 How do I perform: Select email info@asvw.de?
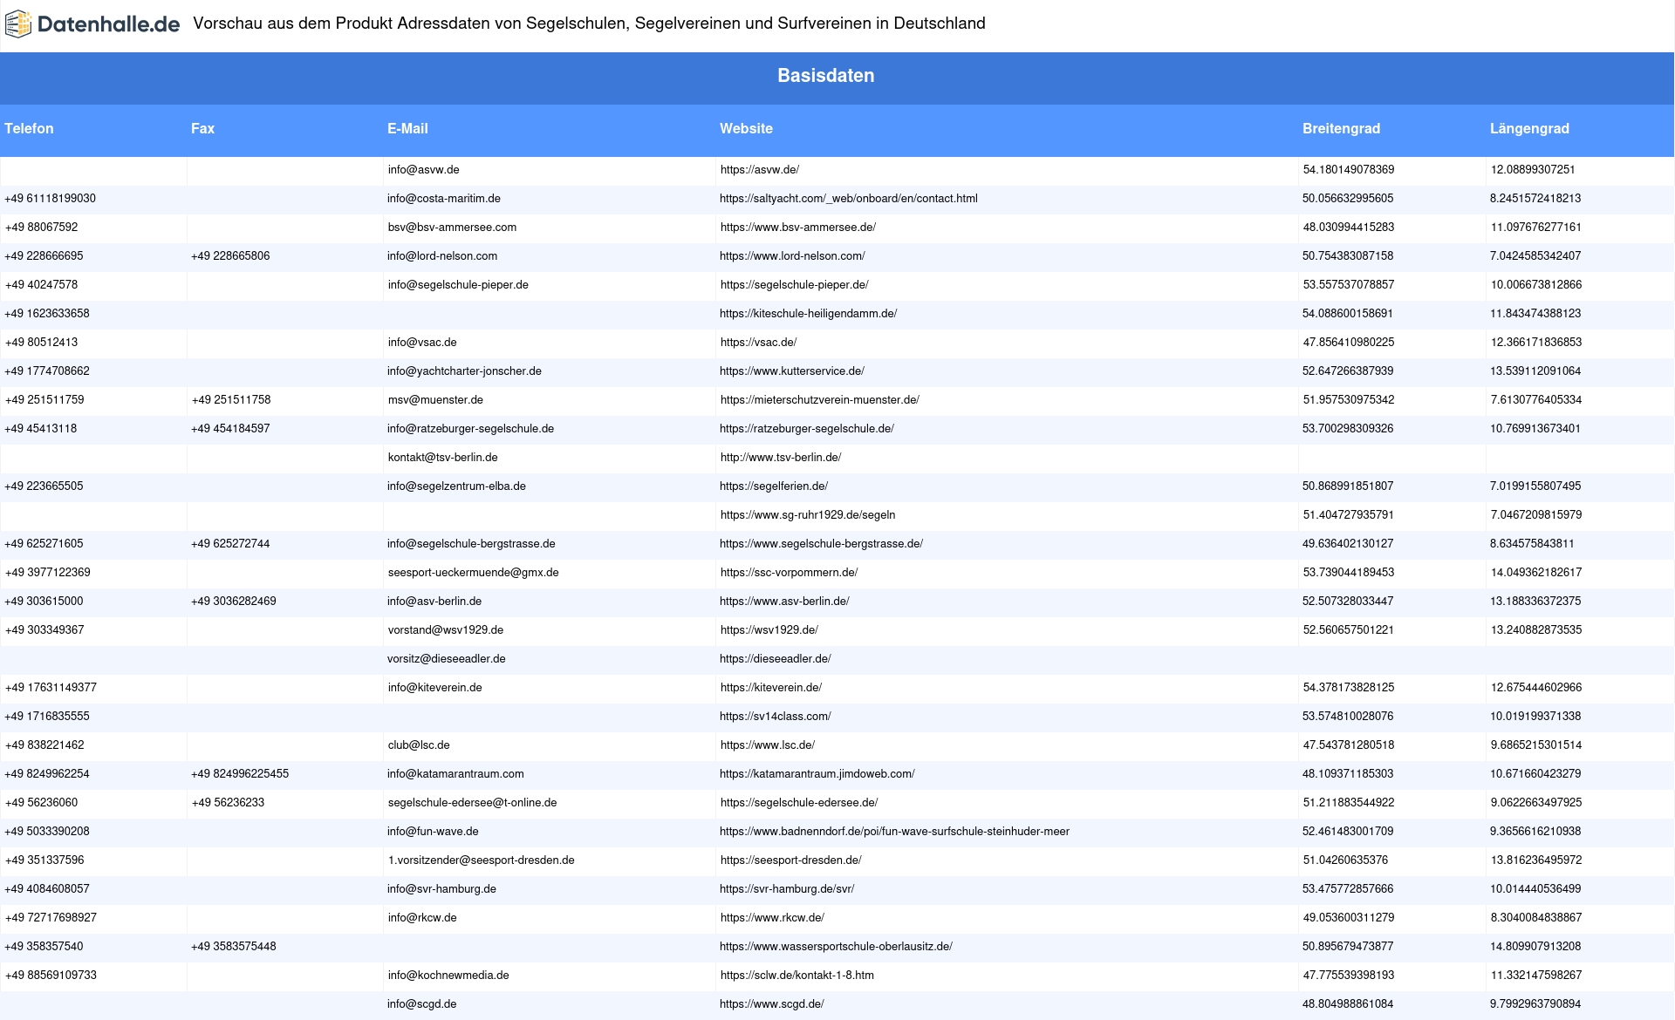click(424, 170)
